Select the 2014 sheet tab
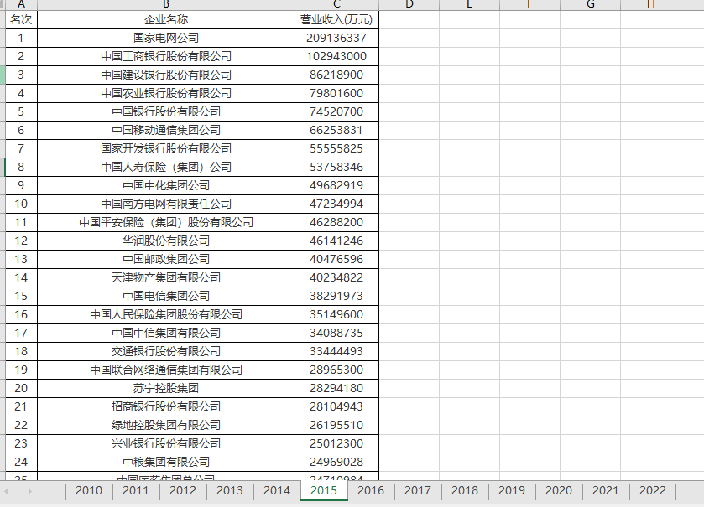 click(277, 490)
